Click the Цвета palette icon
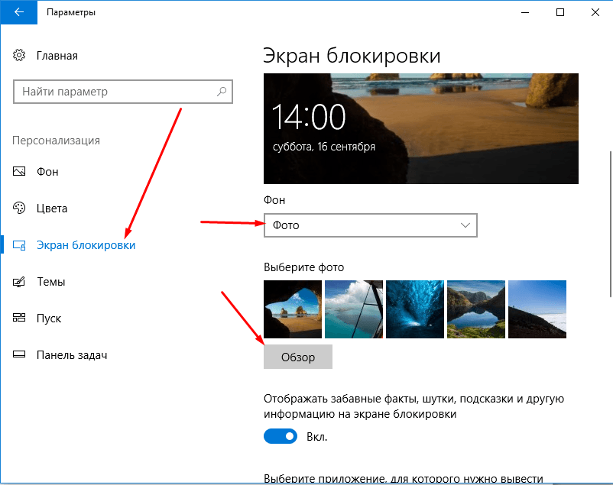Viewport: 613px width, 485px height. [19, 208]
